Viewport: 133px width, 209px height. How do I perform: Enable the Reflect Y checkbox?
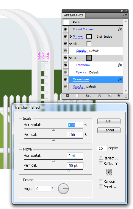[101, 163]
